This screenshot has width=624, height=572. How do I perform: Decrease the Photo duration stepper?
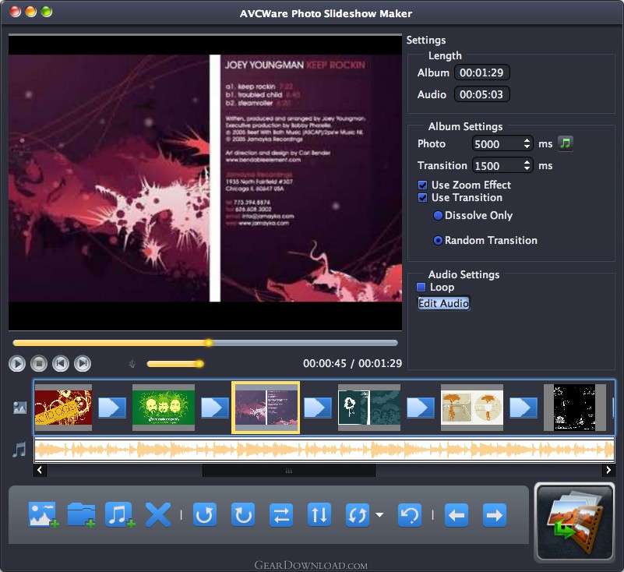[527, 147]
